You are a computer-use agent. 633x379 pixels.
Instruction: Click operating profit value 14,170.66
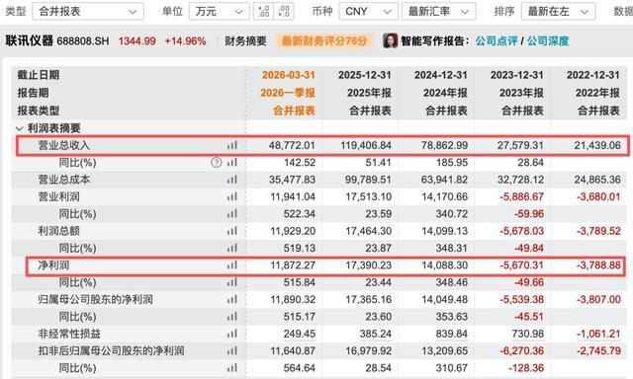click(x=444, y=196)
